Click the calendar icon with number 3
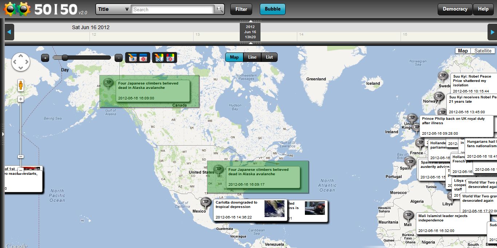The height and width of the screenshot is (248, 497). pyautogui.click(x=132, y=58)
